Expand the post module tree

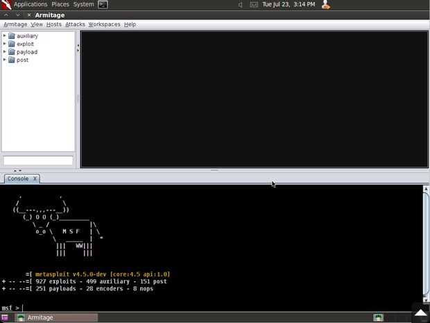coord(4,60)
